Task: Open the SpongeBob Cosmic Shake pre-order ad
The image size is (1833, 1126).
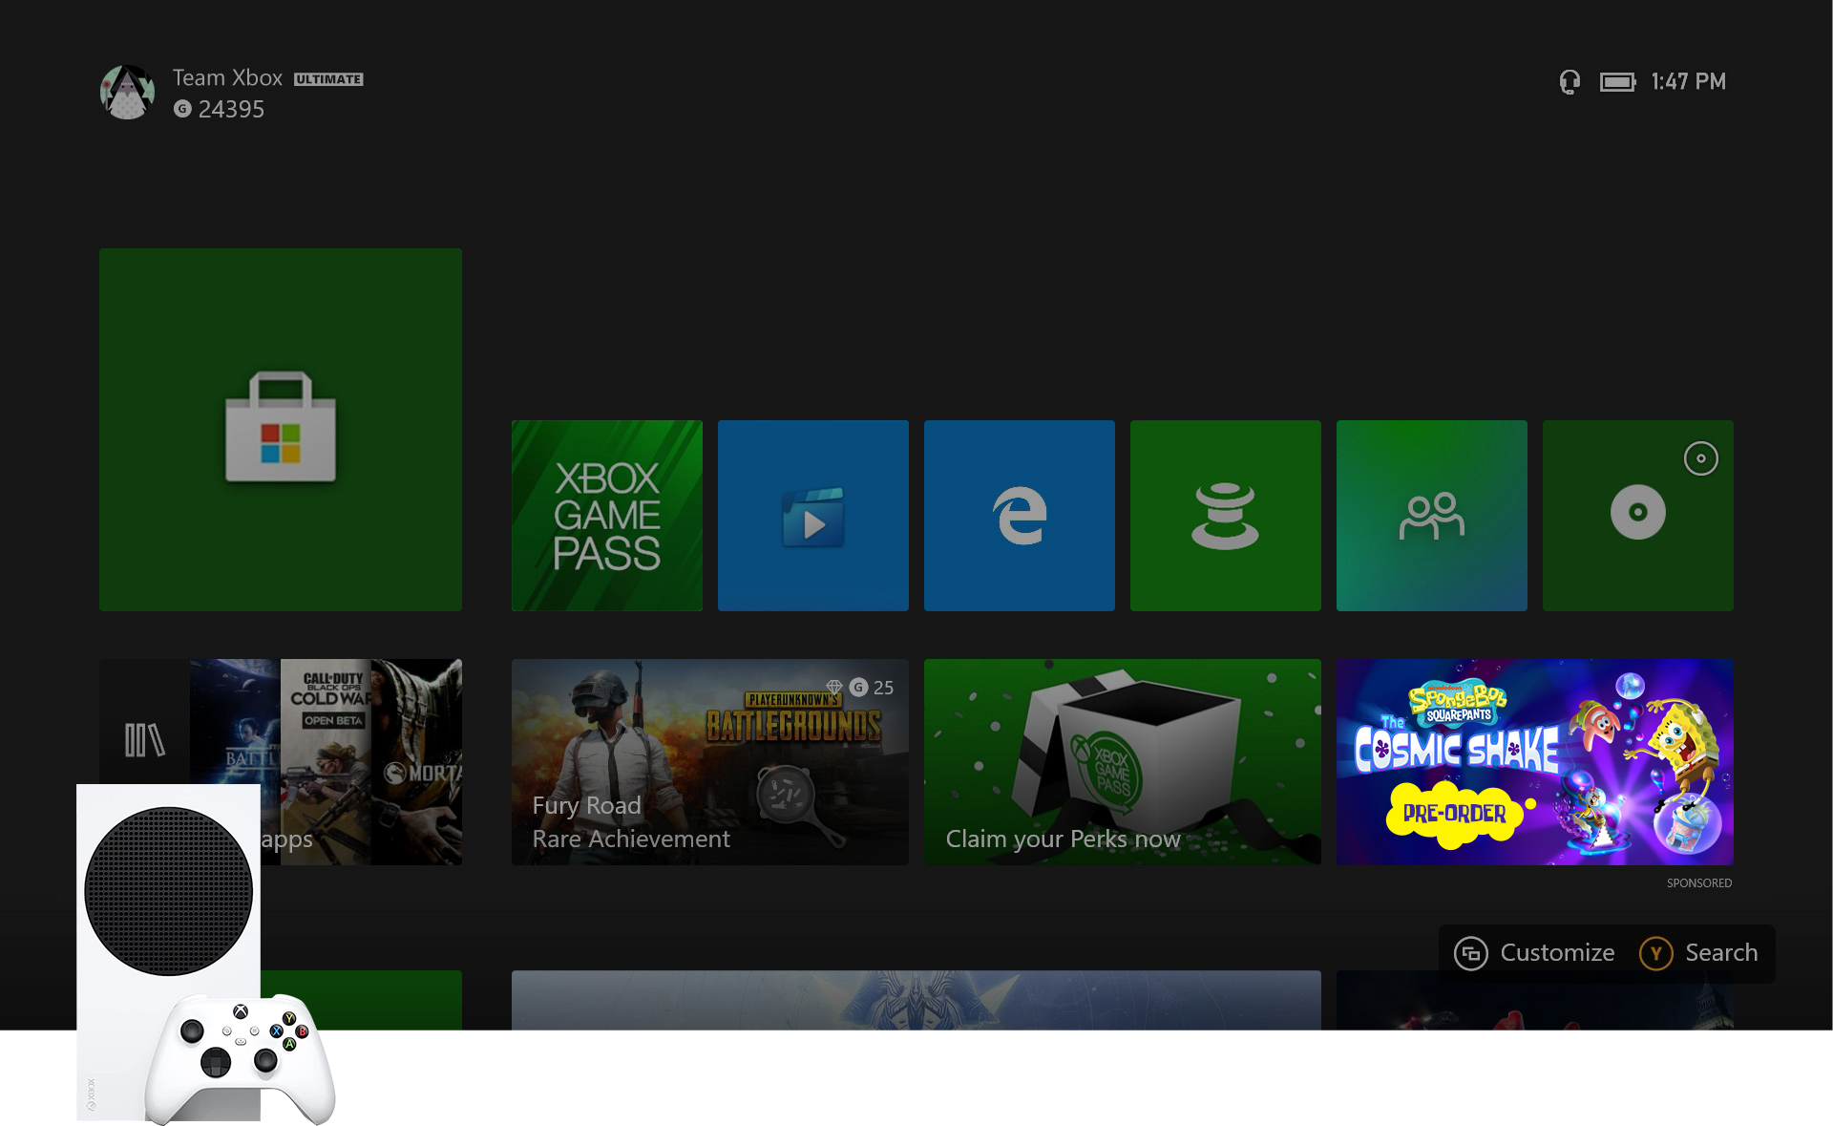Action: 1534,761
